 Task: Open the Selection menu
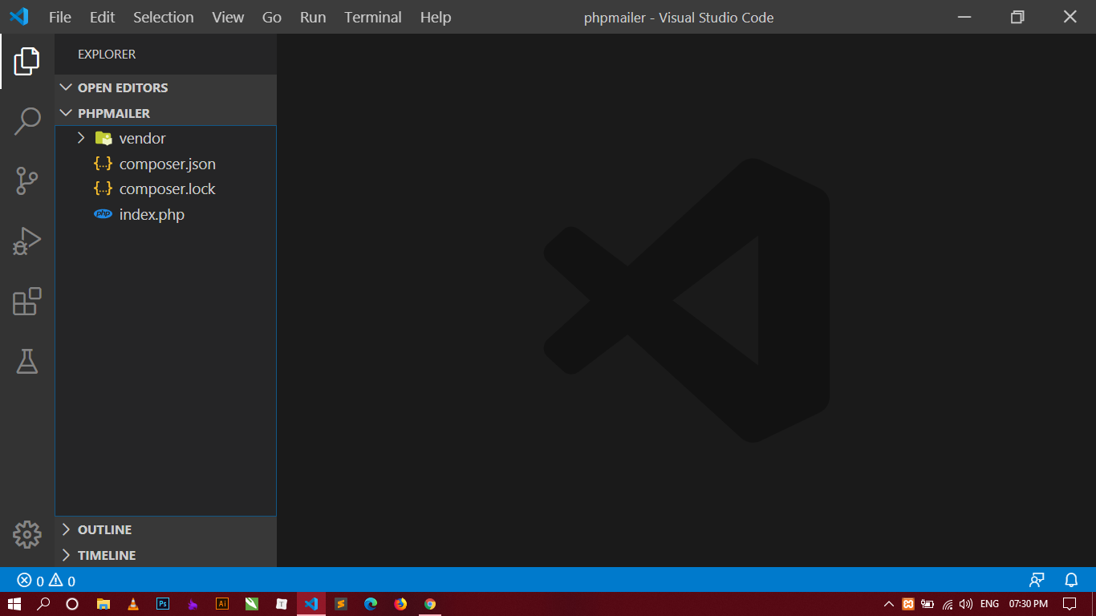click(163, 17)
